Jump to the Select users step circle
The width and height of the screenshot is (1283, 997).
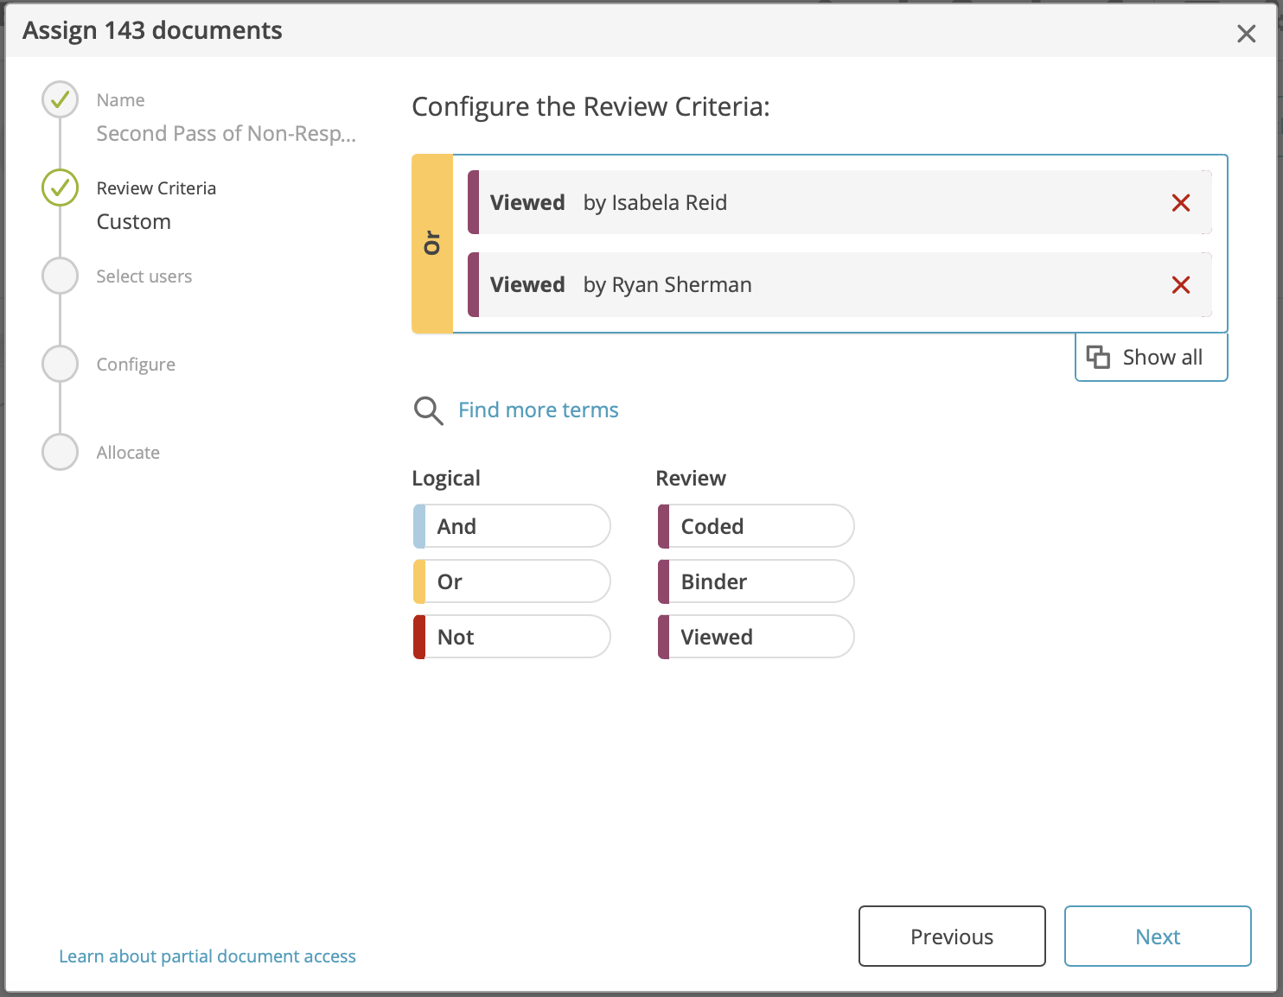[61, 276]
